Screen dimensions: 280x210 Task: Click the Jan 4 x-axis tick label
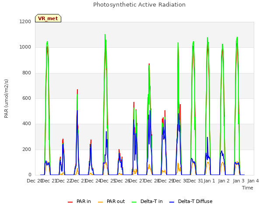(x=253, y=181)
